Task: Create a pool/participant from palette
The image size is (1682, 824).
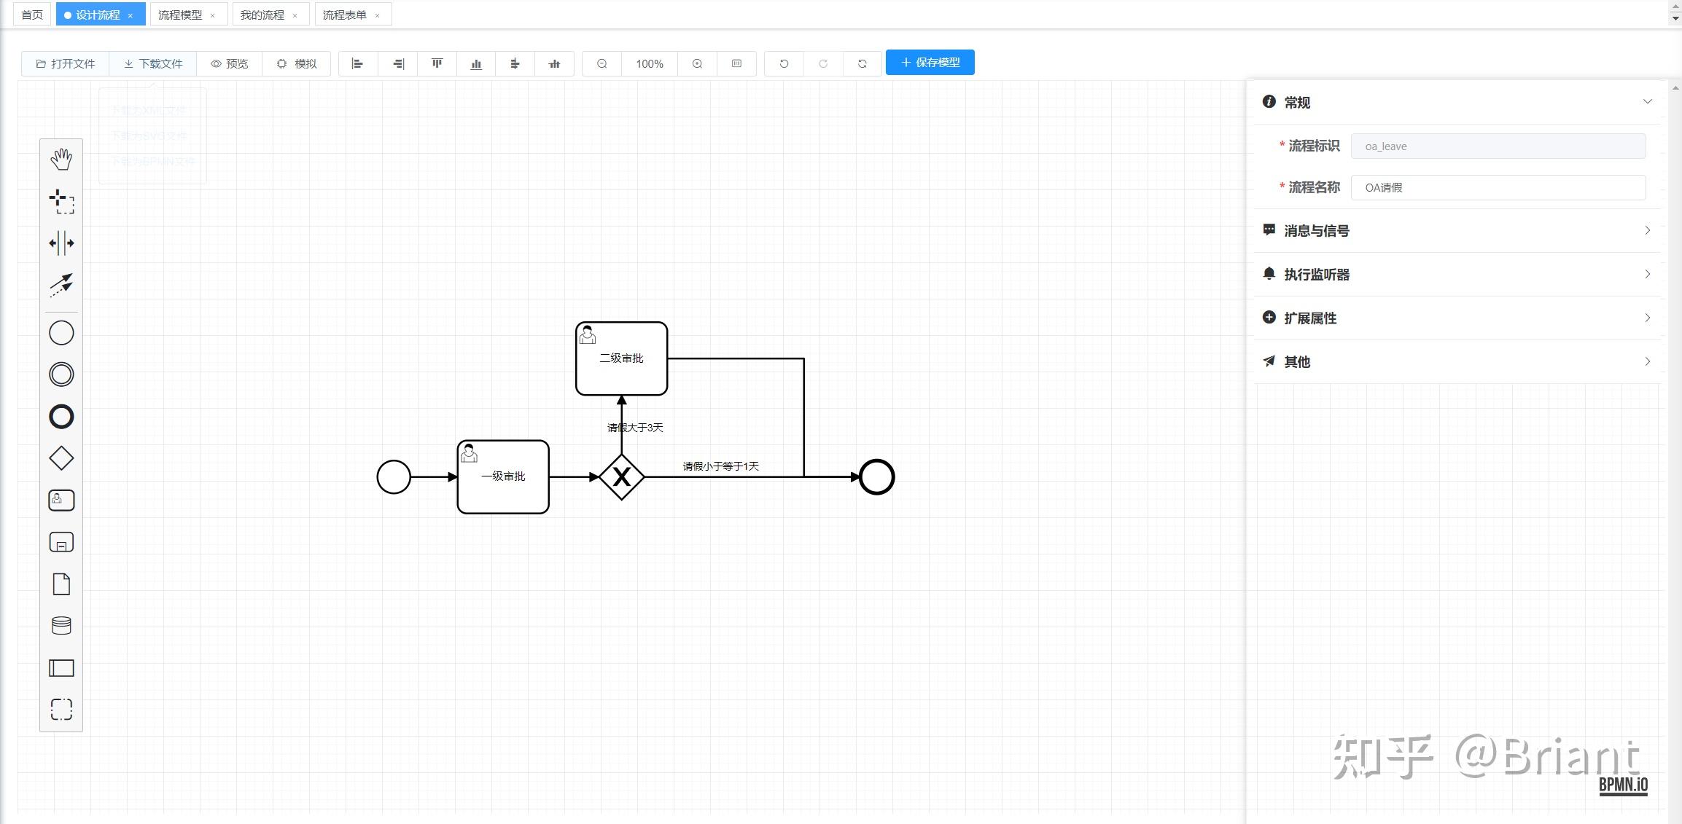Action: tap(61, 668)
